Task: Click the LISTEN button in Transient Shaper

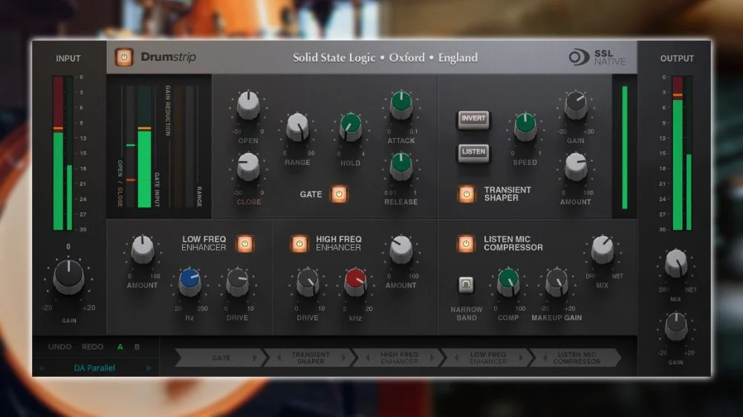Action: click(x=473, y=152)
